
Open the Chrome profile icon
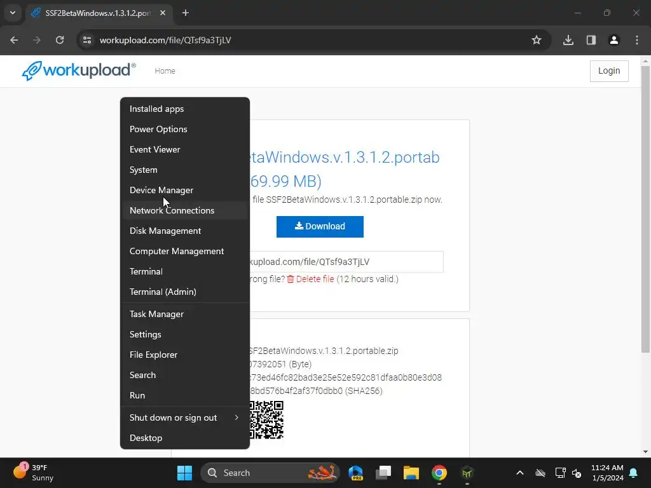pos(614,40)
